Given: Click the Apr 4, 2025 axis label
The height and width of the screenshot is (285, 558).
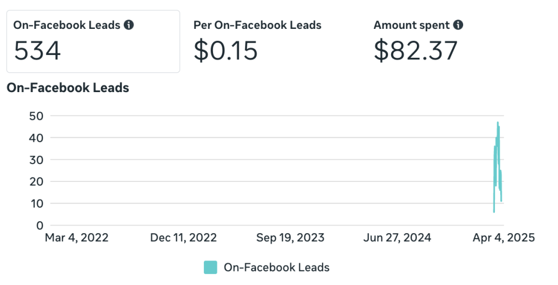Looking at the screenshot, I should pyautogui.click(x=504, y=238).
